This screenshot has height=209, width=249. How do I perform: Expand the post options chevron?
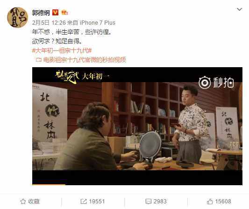pos(239,9)
